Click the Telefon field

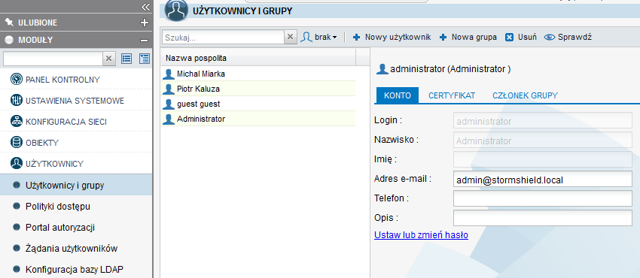click(x=542, y=198)
